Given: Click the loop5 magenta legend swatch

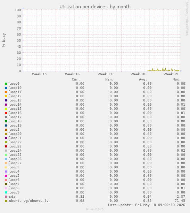Looking at the screenshot, I should [6, 176].
